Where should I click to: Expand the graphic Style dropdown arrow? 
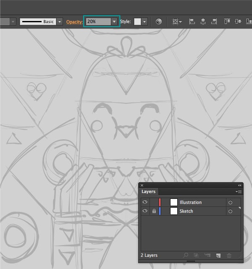click(144, 21)
